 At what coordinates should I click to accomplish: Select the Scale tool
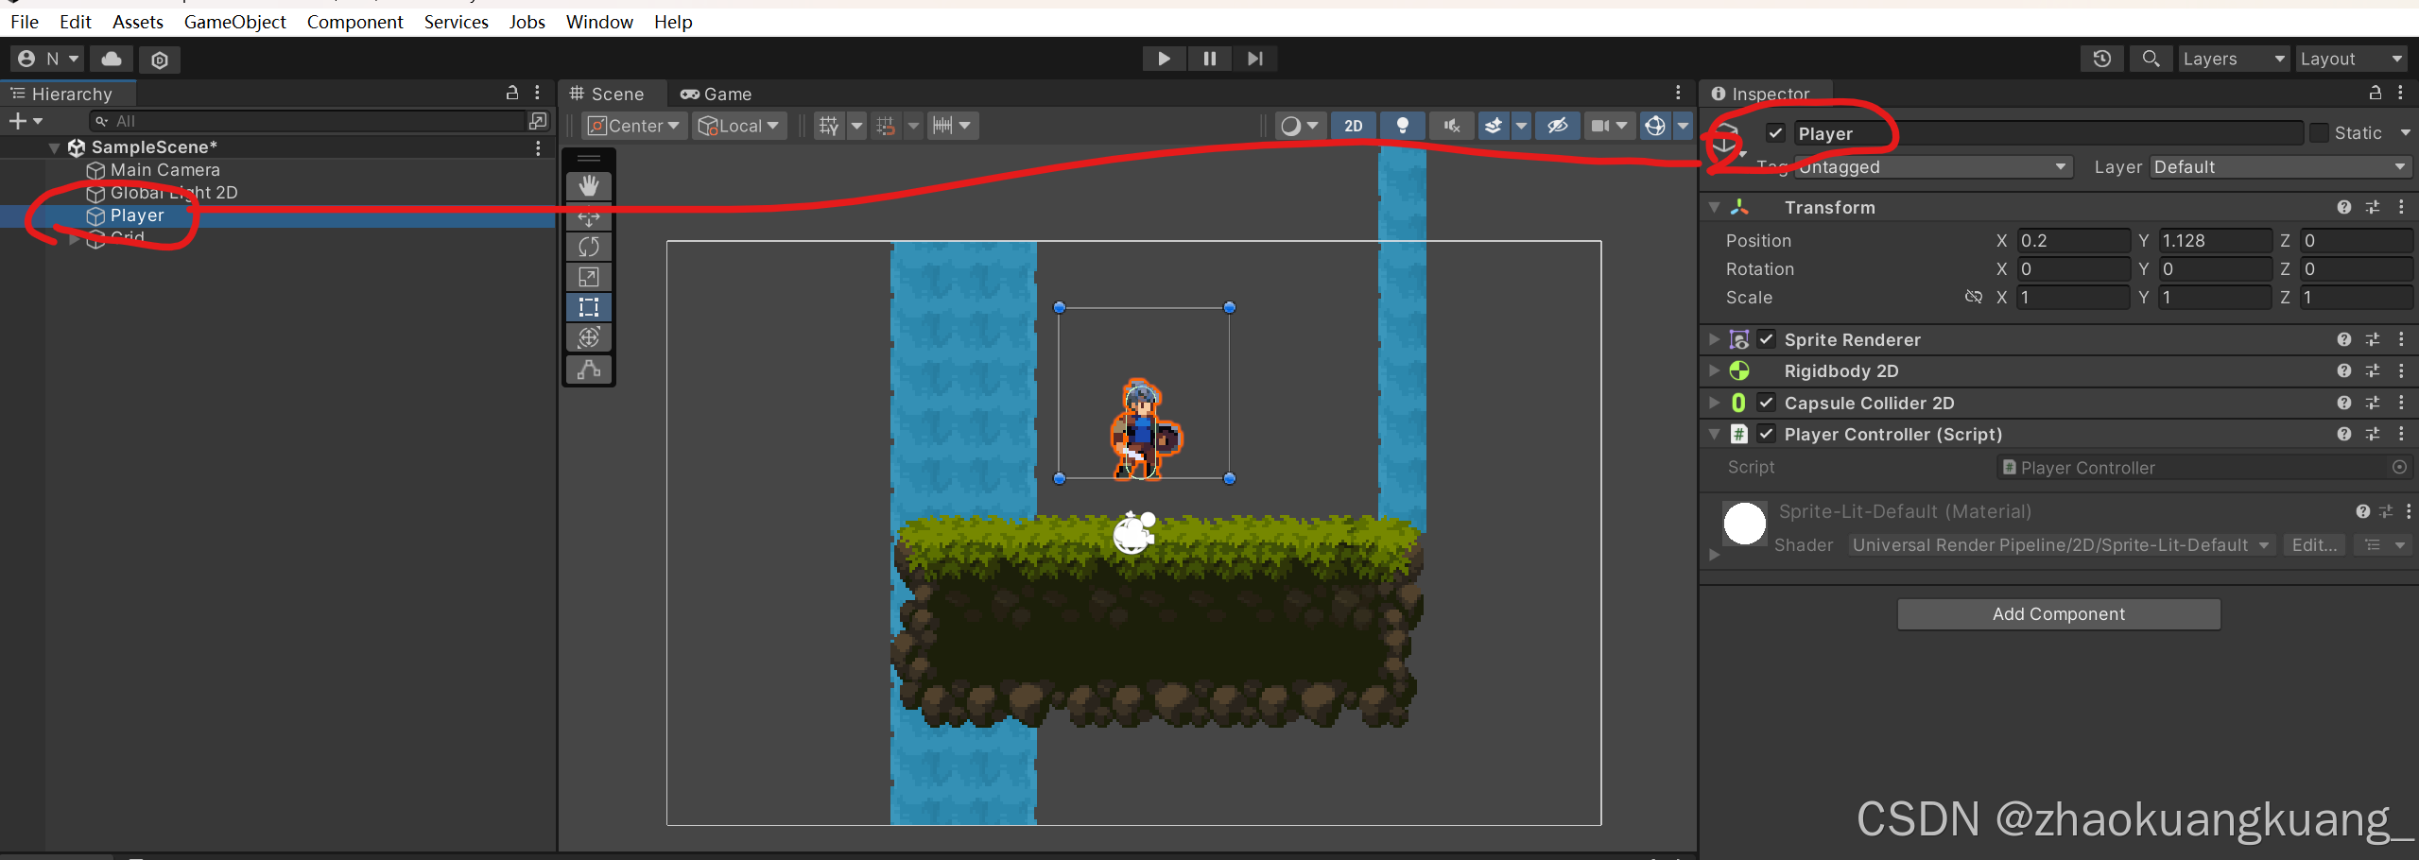(x=589, y=277)
